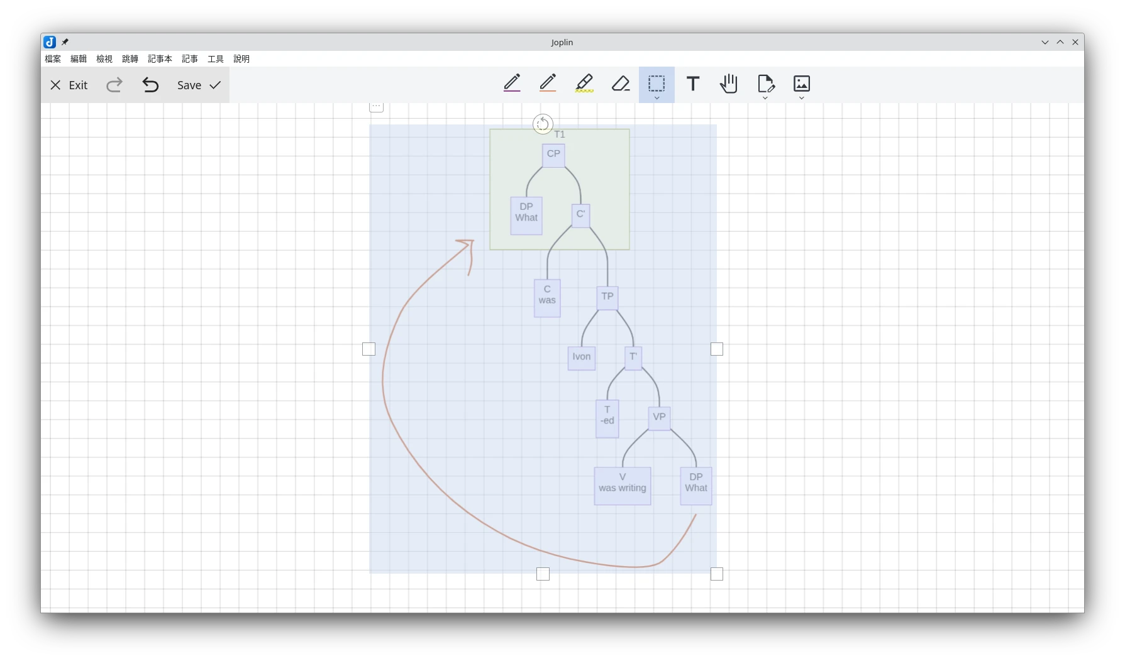Click the selection tool
The height and width of the screenshot is (661, 1125).
pyautogui.click(x=657, y=82)
